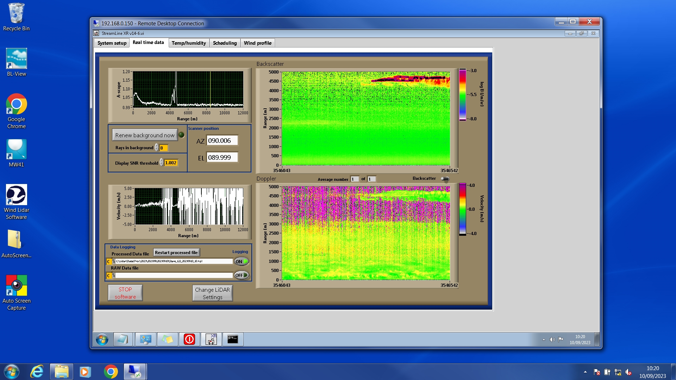Click Rays in background stepper arrows
676x380 pixels.
point(157,148)
